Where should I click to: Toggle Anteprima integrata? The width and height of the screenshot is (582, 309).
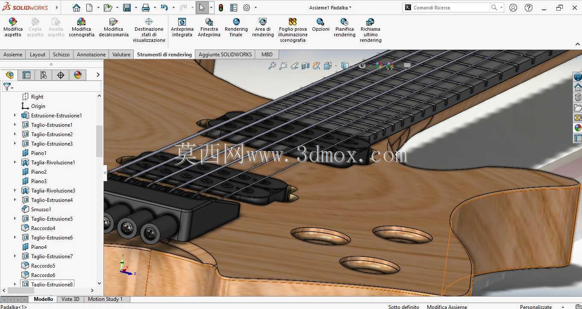[x=182, y=28]
